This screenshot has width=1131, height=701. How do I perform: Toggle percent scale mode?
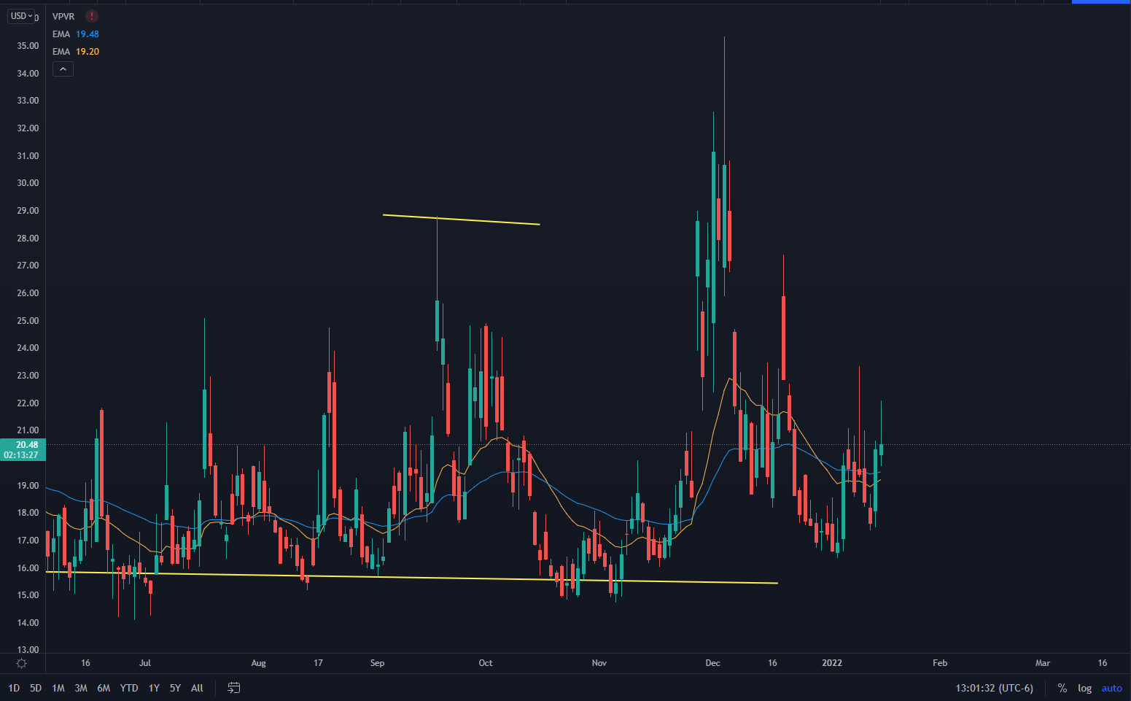1062,688
